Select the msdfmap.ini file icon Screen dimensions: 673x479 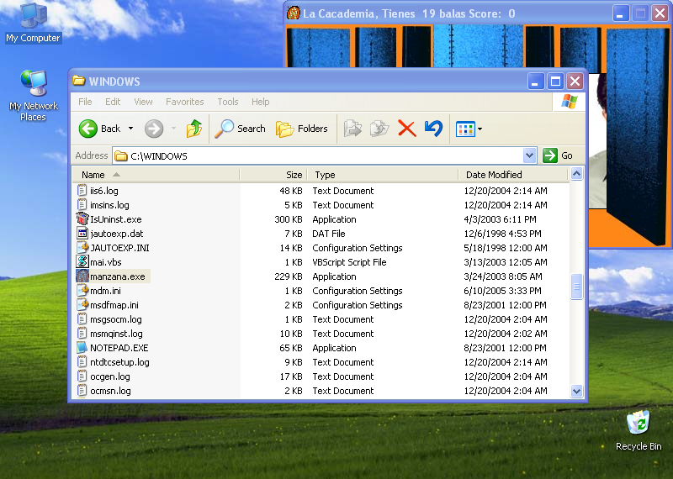coord(82,304)
